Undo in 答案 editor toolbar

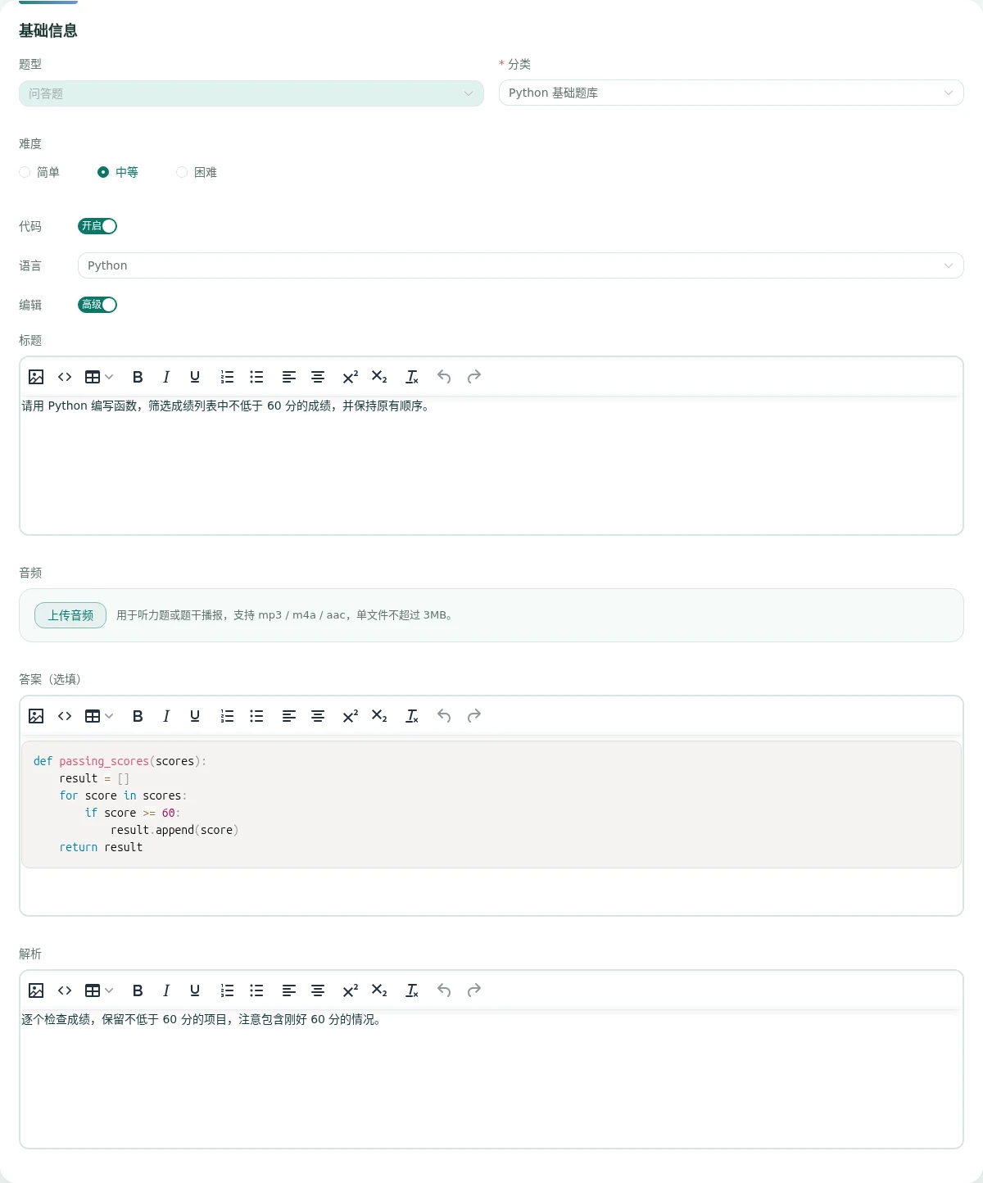444,716
